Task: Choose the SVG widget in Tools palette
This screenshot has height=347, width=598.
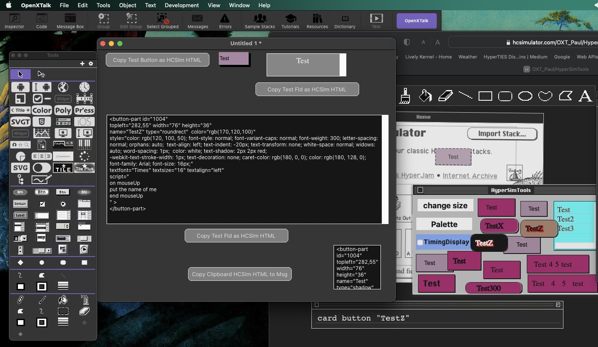Action: point(20,168)
